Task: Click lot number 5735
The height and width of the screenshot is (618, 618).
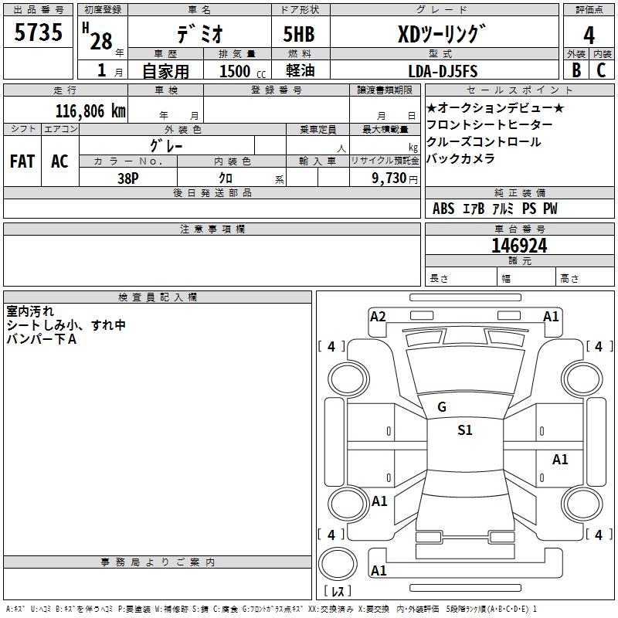Action: pos(39,33)
